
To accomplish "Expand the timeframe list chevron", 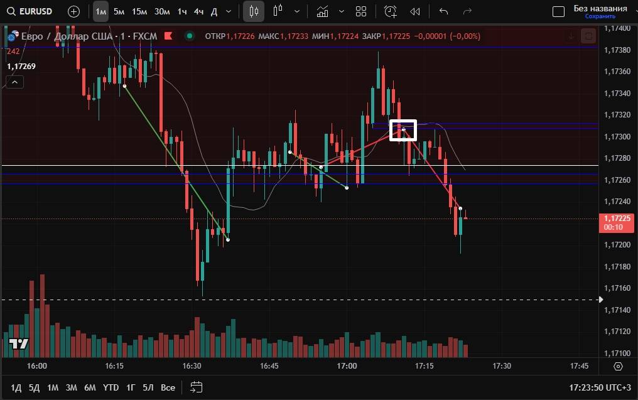I will pos(229,11).
